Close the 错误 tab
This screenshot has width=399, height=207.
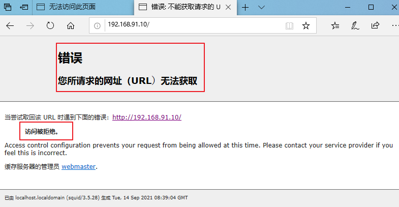[x=228, y=8]
